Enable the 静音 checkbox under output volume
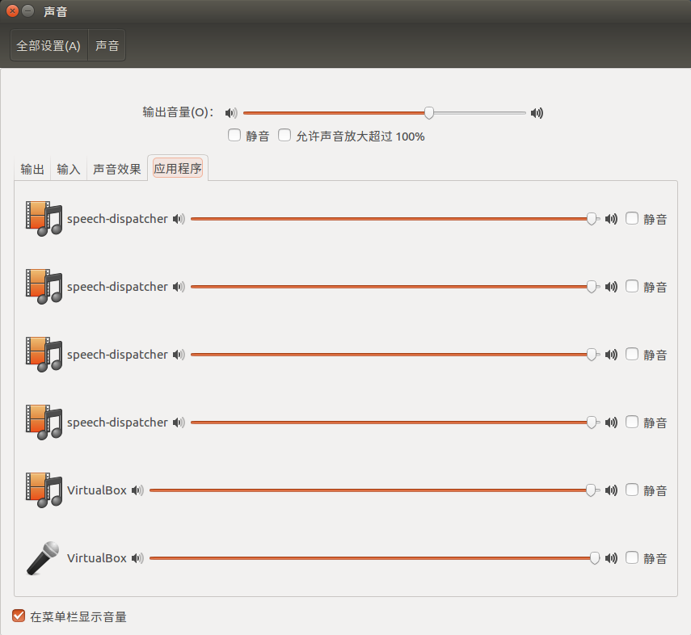The width and height of the screenshot is (691, 635). coord(234,135)
